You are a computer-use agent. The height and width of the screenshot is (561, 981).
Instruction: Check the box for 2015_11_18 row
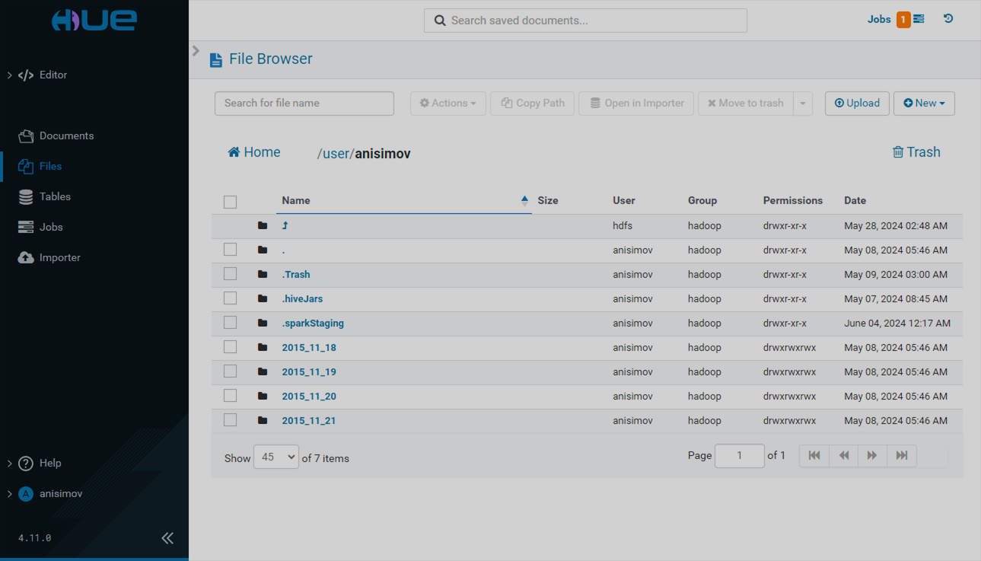click(x=231, y=347)
